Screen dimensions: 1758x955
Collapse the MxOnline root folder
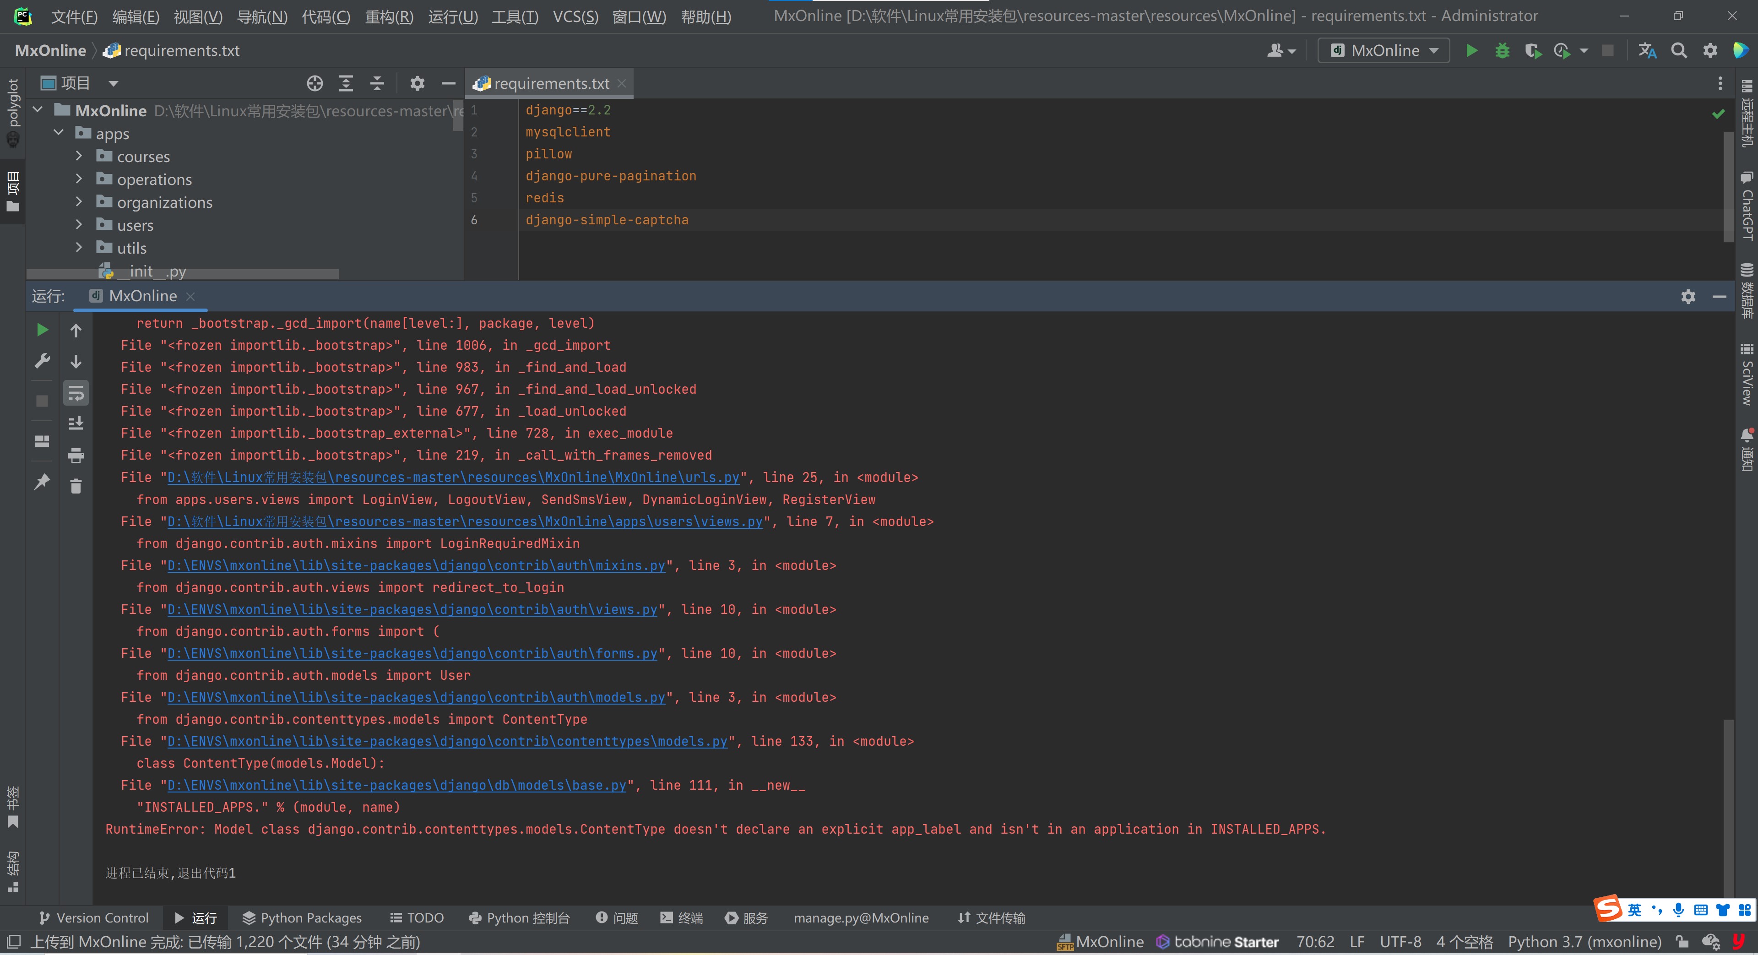coord(38,110)
